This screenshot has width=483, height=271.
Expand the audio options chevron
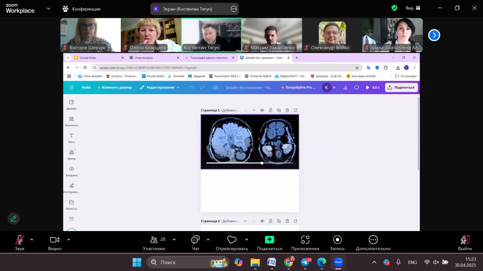tap(32, 239)
